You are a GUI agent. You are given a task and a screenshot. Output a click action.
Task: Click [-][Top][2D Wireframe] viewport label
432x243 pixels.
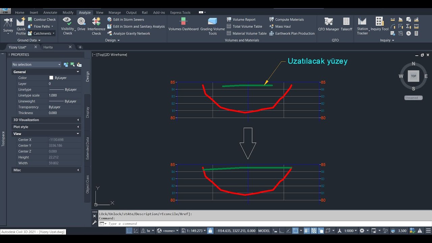point(110,55)
